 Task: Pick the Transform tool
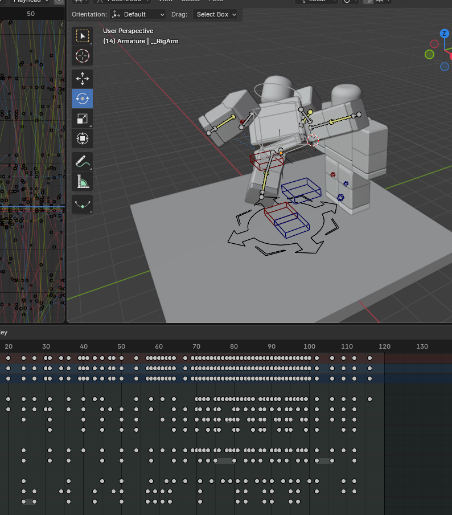82,138
